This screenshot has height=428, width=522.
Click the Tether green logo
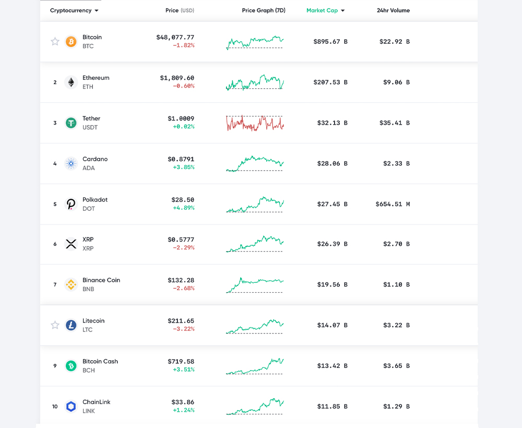pos(71,123)
